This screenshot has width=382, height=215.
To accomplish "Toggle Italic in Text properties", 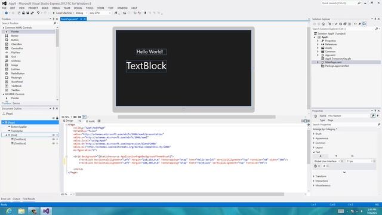I will (324, 166).
